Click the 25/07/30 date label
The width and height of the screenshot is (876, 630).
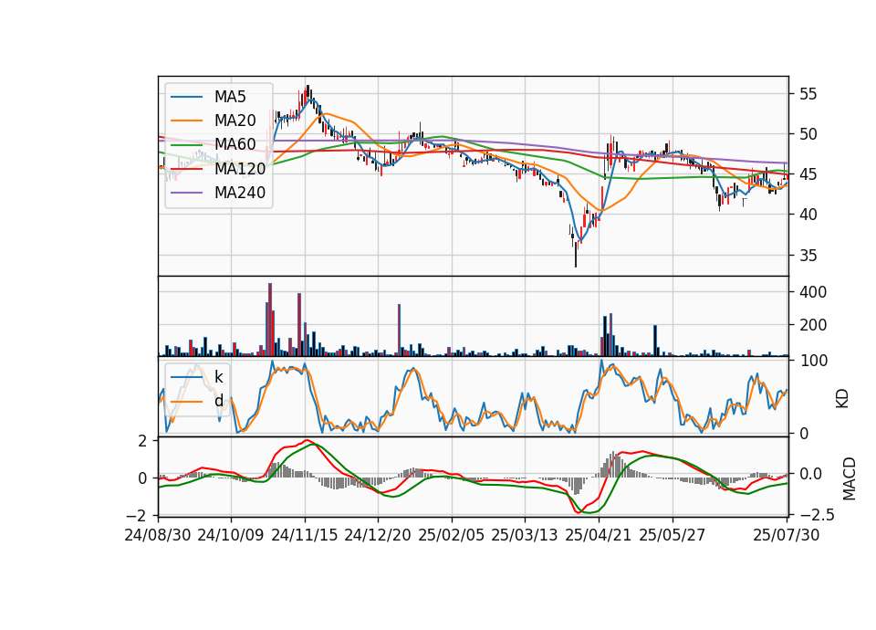[787, 535]
